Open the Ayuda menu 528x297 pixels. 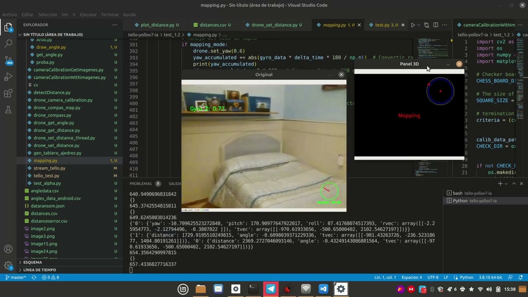coord(129,14)
